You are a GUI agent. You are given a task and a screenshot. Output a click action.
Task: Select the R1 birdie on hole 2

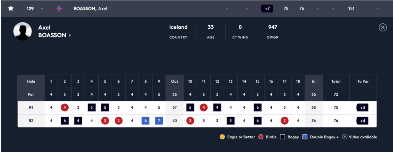point(64,108)
